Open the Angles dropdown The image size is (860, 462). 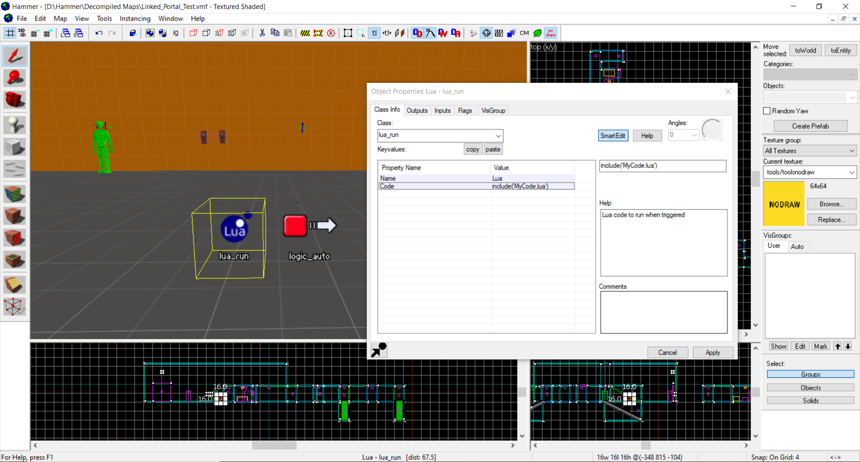point(694,135)
